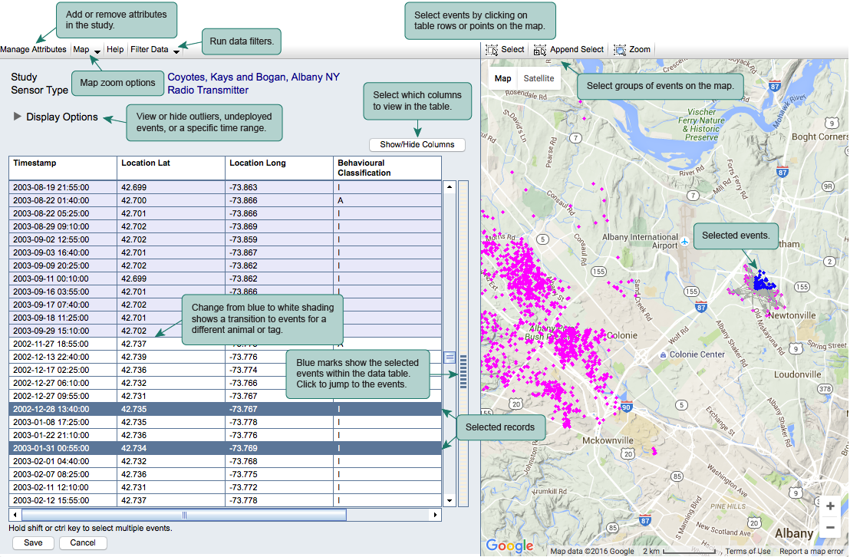Click the table scroll-down arrow

450,500
